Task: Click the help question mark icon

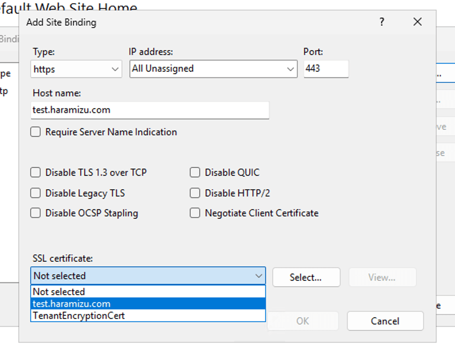Action: pos(382,22)
